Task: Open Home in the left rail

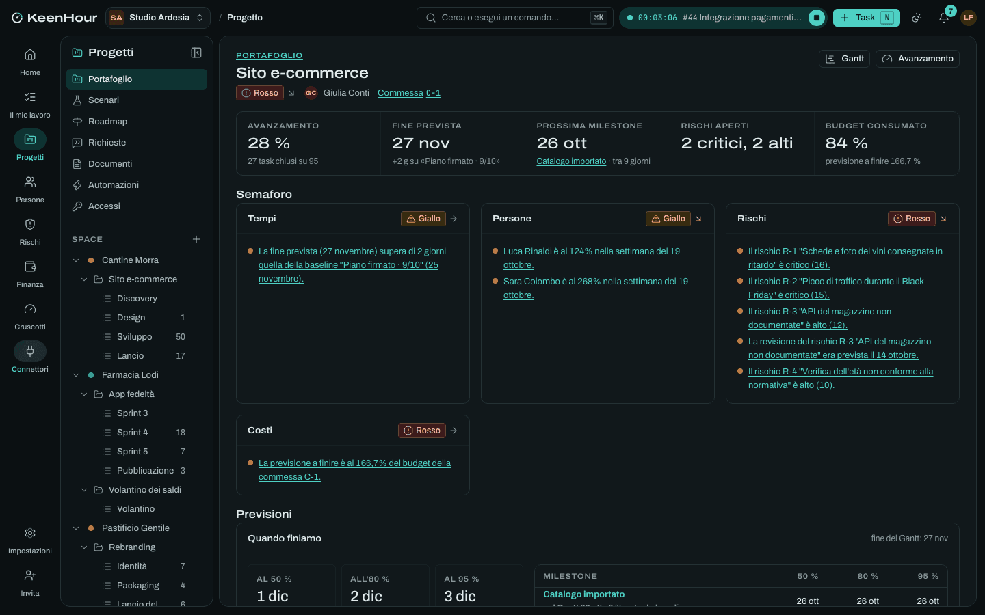Action: click(x=30, y=62)
